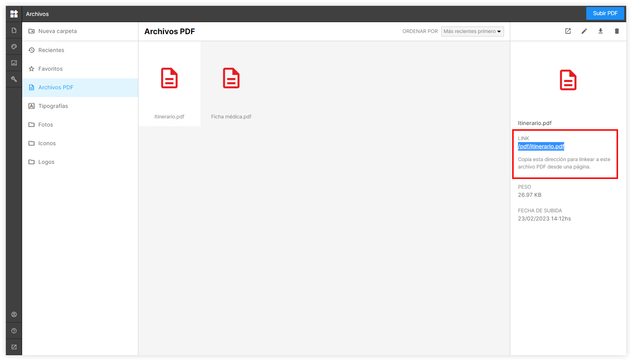Go to Recientes in the folder list
The image size is (632, 361).
pyautogui.click(x=51, y=50)
